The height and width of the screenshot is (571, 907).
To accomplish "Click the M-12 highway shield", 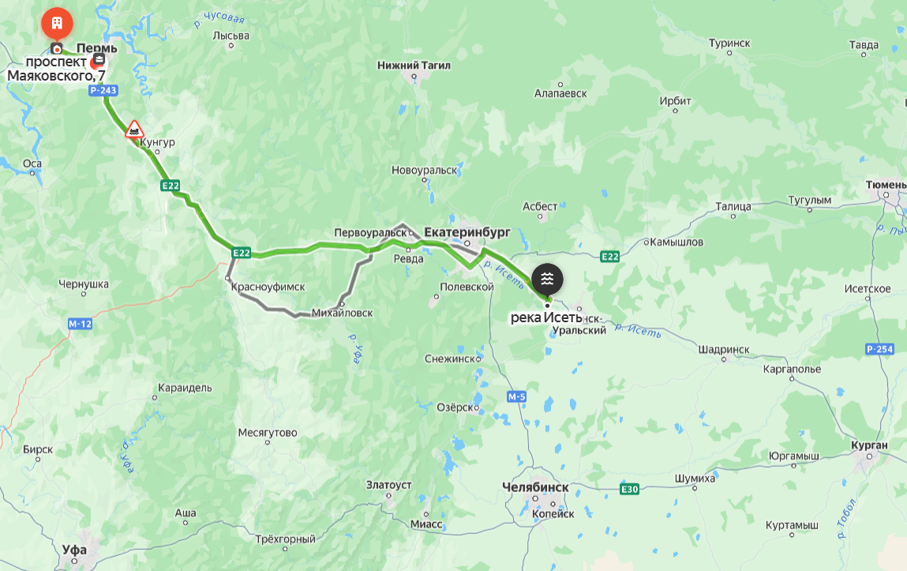I will 80,324.
